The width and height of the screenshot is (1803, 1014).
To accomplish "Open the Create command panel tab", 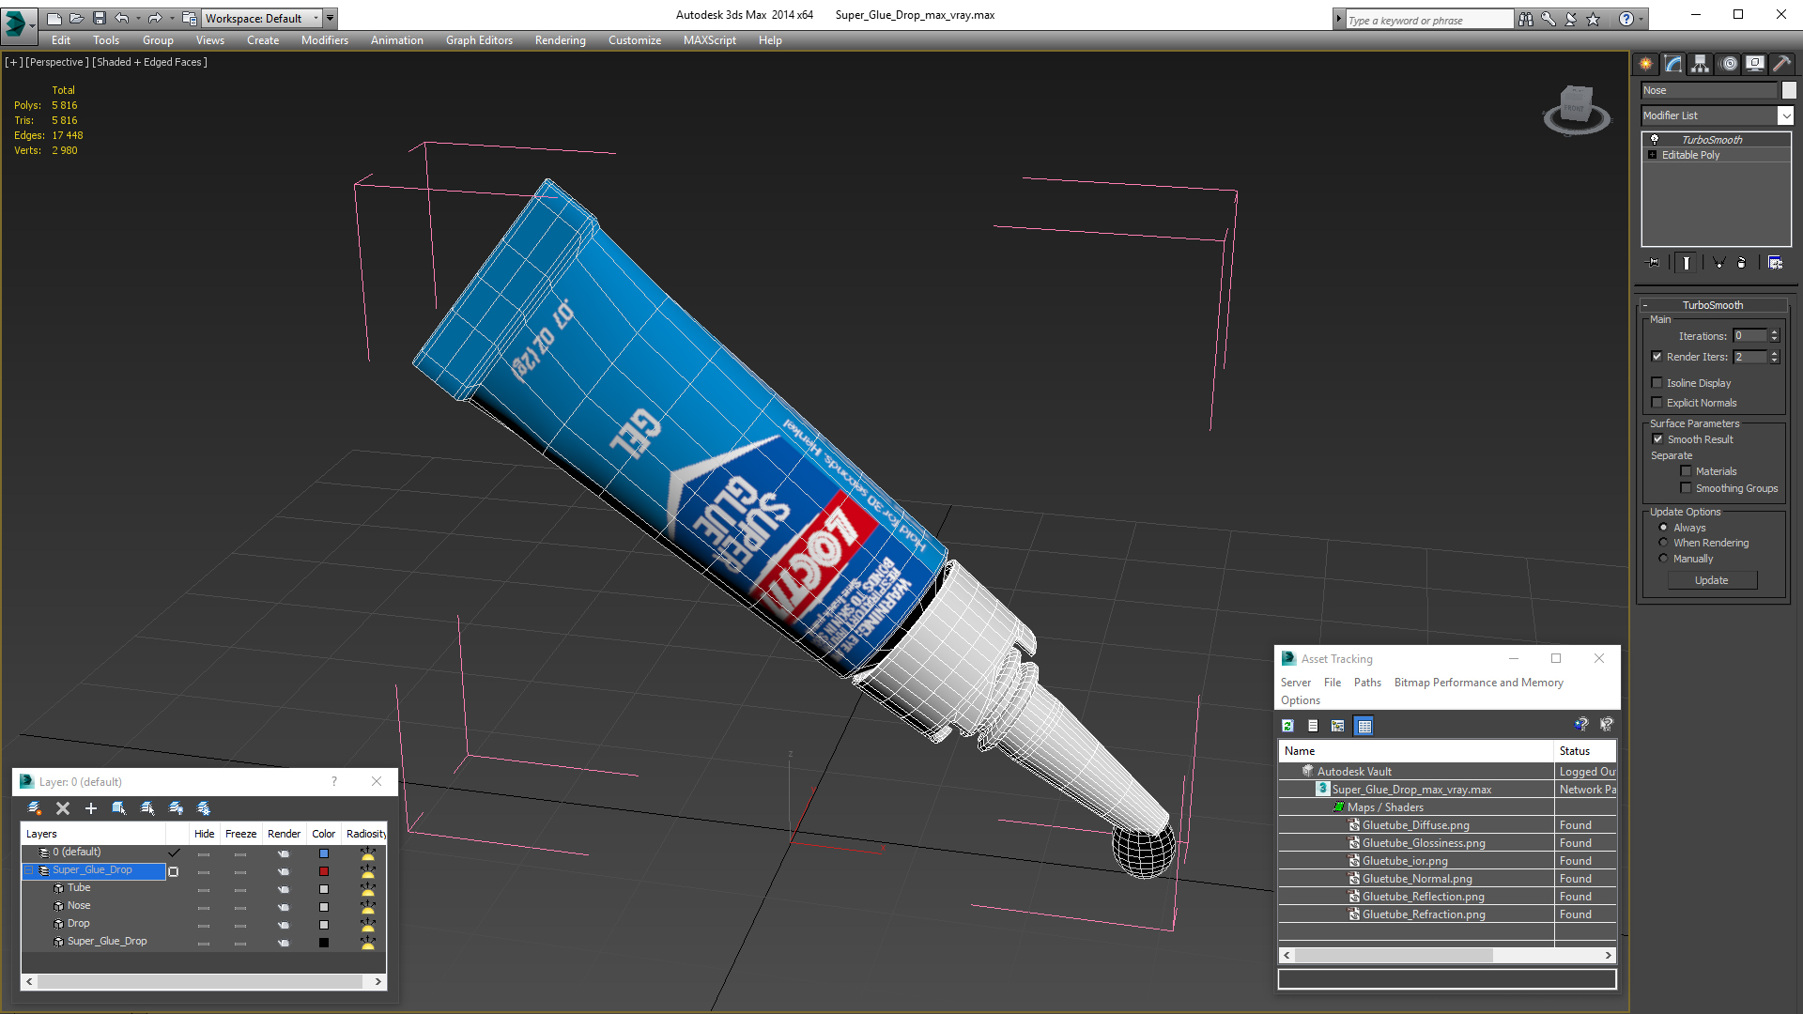I will click(1646, 64).
